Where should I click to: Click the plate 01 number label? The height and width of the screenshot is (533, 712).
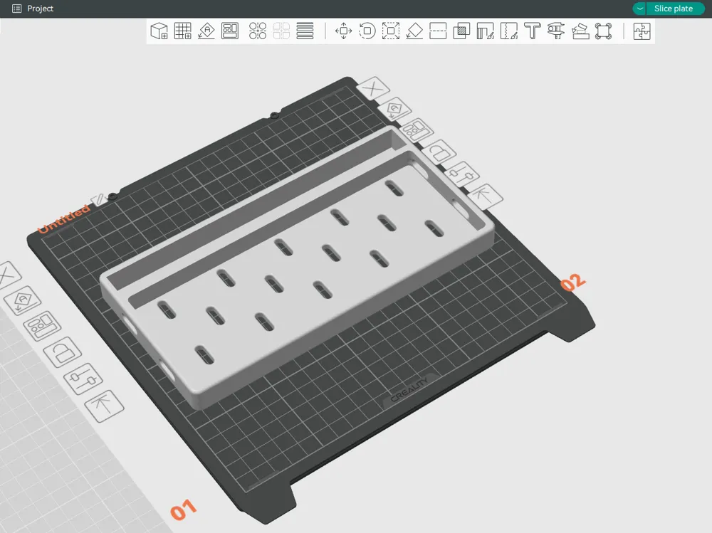(184, 510)
